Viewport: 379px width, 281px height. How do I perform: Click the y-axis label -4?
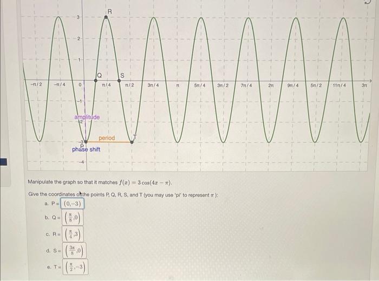[x=82, y=162]
